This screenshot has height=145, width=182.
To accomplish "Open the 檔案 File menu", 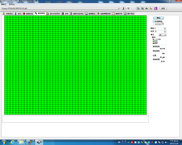I will (x=3, y=4).
